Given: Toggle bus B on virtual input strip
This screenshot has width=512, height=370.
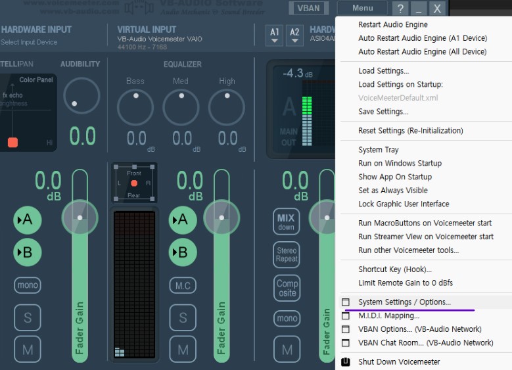Looking at the screenshot, I should pyautogui.click(x=183, y=252).
